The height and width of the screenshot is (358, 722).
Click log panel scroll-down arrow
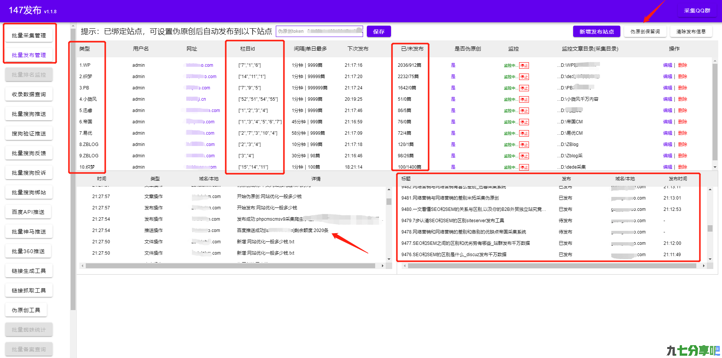click(x=389, y=259)
